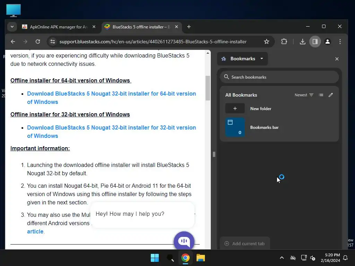
Task: Click the cloud sync tray icon
Action: tap(293, 258)
